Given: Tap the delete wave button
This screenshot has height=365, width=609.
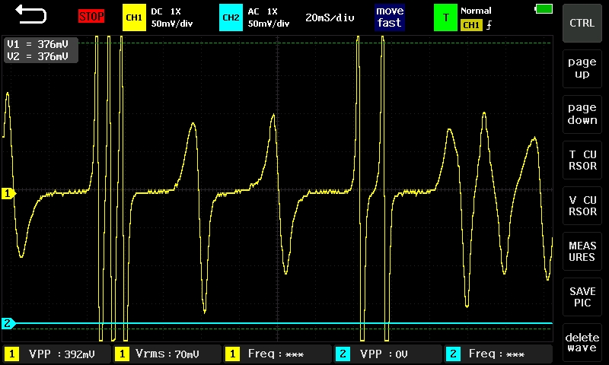Looking at the screenshot, I should click(x=582, y=342).
